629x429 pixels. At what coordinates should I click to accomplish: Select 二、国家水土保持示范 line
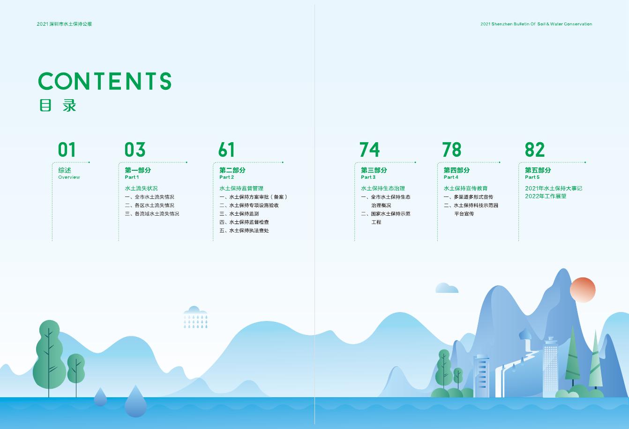pos(386,214)
